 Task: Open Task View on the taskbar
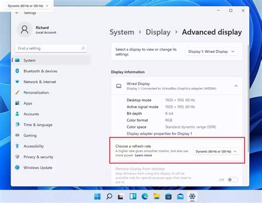(x=120, y=196)
